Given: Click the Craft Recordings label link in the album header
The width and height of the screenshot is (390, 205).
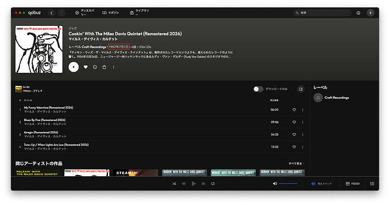Looking at the screenshot, I should [94, 47].
